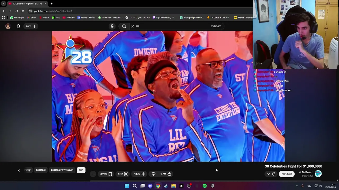The height and width of the screenshot is (190, 339).
Task: Save the video to a playlist
Action: click(106, 174)
